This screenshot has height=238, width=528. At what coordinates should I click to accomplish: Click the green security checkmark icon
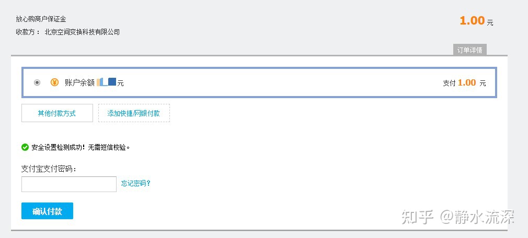(x=25, y=147)
